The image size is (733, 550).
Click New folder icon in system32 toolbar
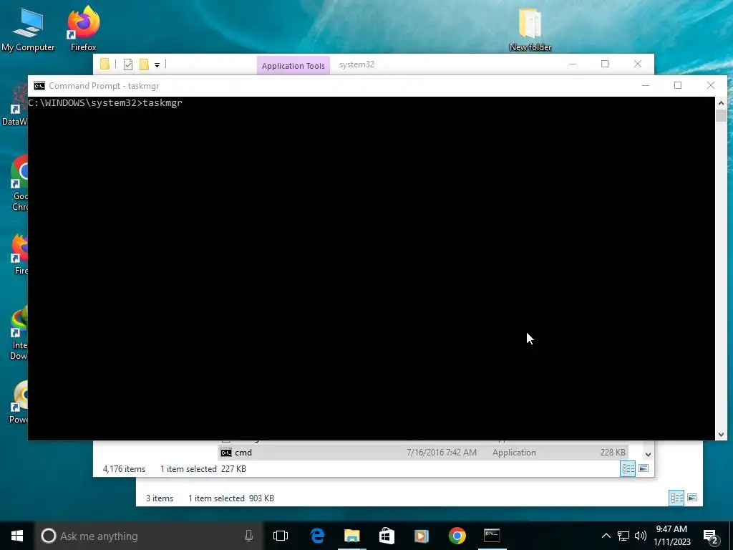point(144,64)
